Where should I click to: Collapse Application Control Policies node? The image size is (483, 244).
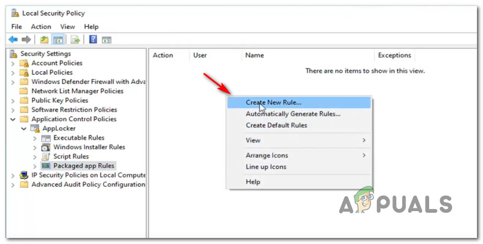pos(13,119)
